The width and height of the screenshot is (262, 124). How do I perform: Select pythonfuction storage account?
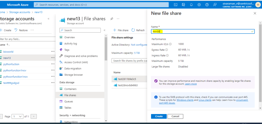point(11,64)
